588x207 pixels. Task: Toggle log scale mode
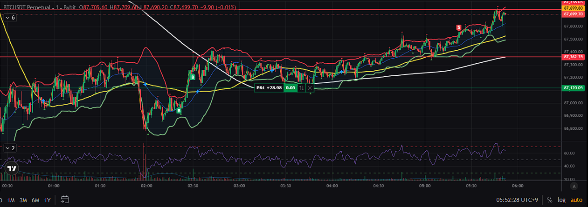[562, 200]
